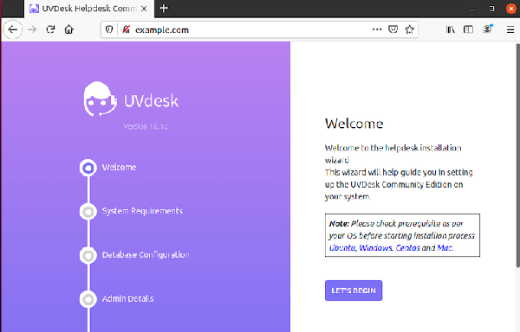Viewport: 520px width, 332px height.
Task: Open the Centos prerequisite link
Action: [x=408, y=247]
